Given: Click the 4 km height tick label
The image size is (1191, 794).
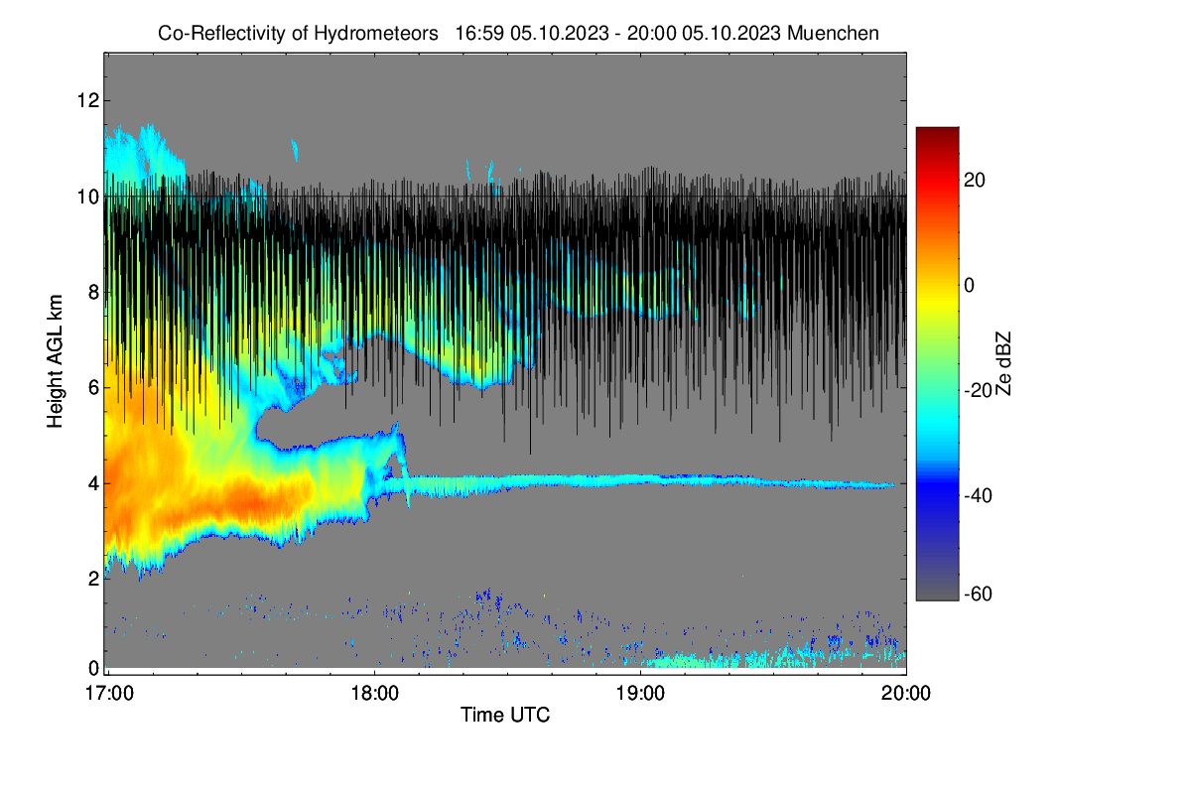Looking at the screenshot, I should tap(91, 483).
